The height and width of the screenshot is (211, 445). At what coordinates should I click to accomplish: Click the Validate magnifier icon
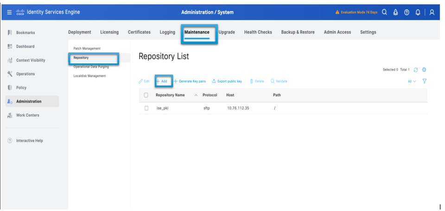point(273,81)
